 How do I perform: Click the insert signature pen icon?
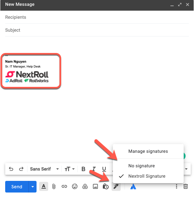pyautogui.click(x=116, y=186)
